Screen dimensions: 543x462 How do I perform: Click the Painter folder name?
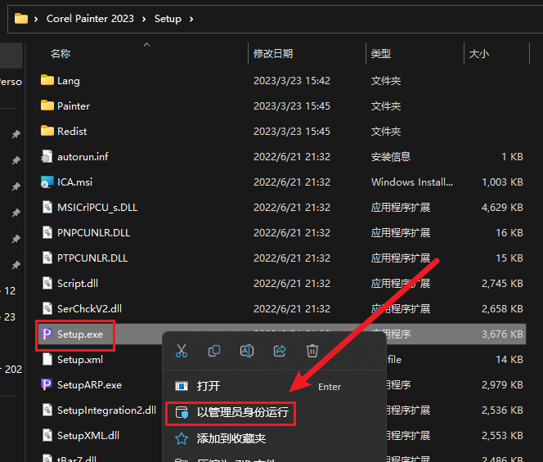(74, 106)
